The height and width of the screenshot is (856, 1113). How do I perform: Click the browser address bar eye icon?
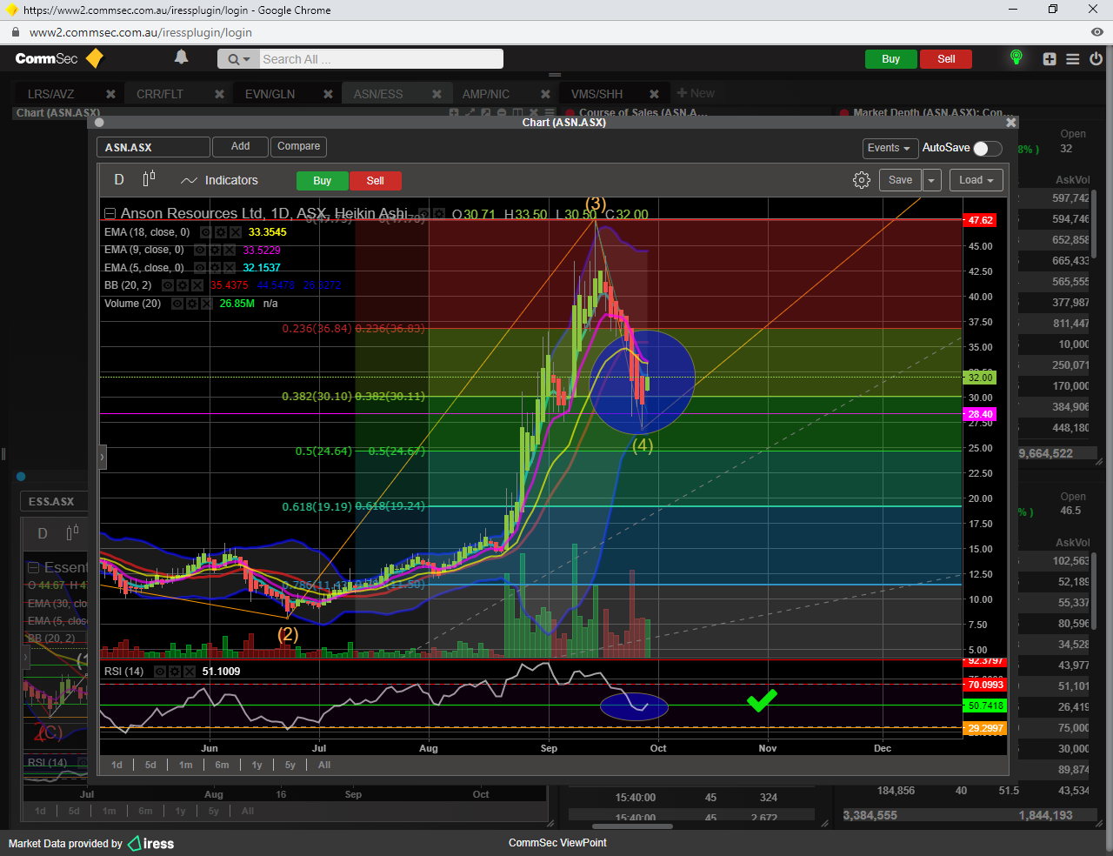pyautogui.click(x=1096, y=32)
